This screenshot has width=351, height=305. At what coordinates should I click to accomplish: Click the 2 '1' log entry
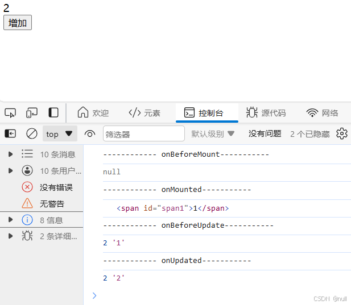click(114, 243)
